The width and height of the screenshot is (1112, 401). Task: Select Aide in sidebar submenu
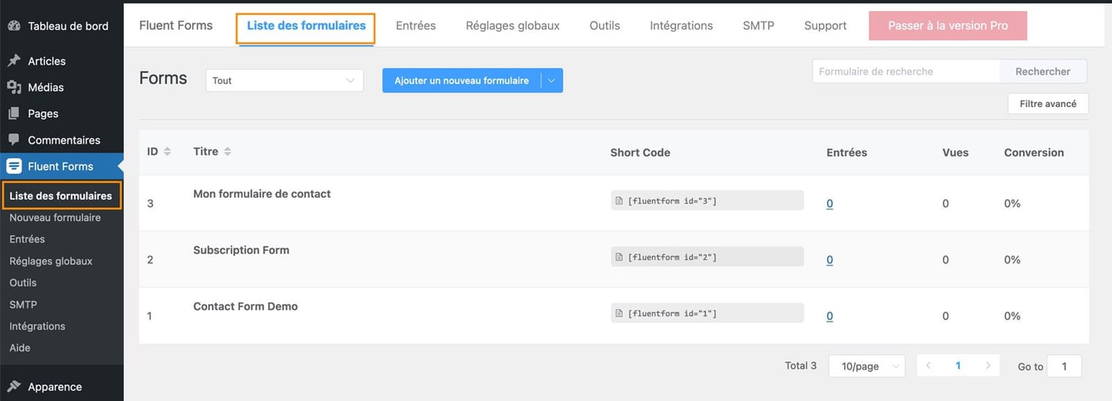click(20, 347)
